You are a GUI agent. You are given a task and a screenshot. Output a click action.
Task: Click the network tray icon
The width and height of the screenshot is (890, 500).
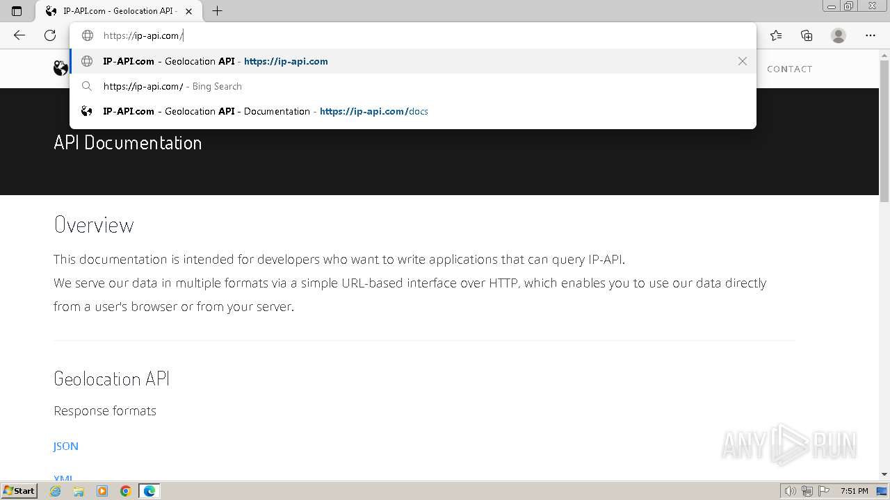[807, 491]
